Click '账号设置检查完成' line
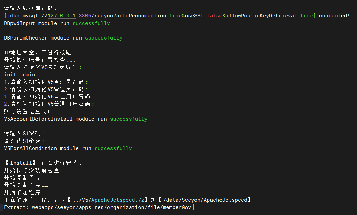This screenshot has width=357, height=215. 28,111
